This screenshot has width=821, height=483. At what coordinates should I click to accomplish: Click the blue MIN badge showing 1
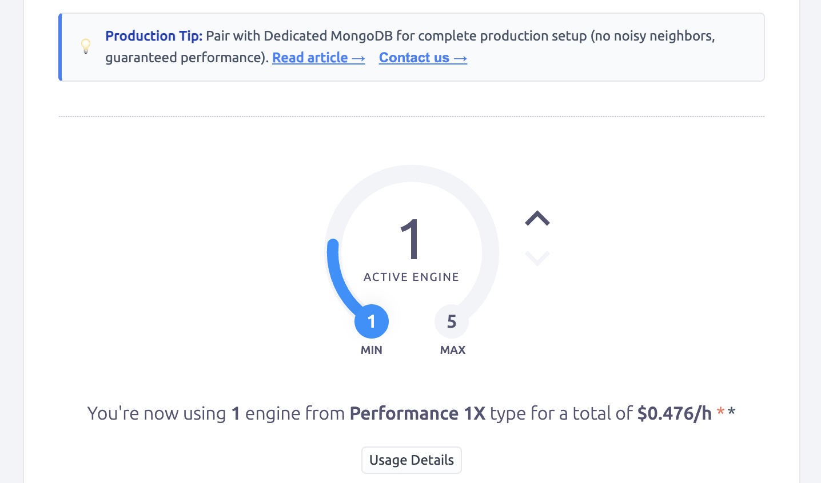[x=372, y=321]
